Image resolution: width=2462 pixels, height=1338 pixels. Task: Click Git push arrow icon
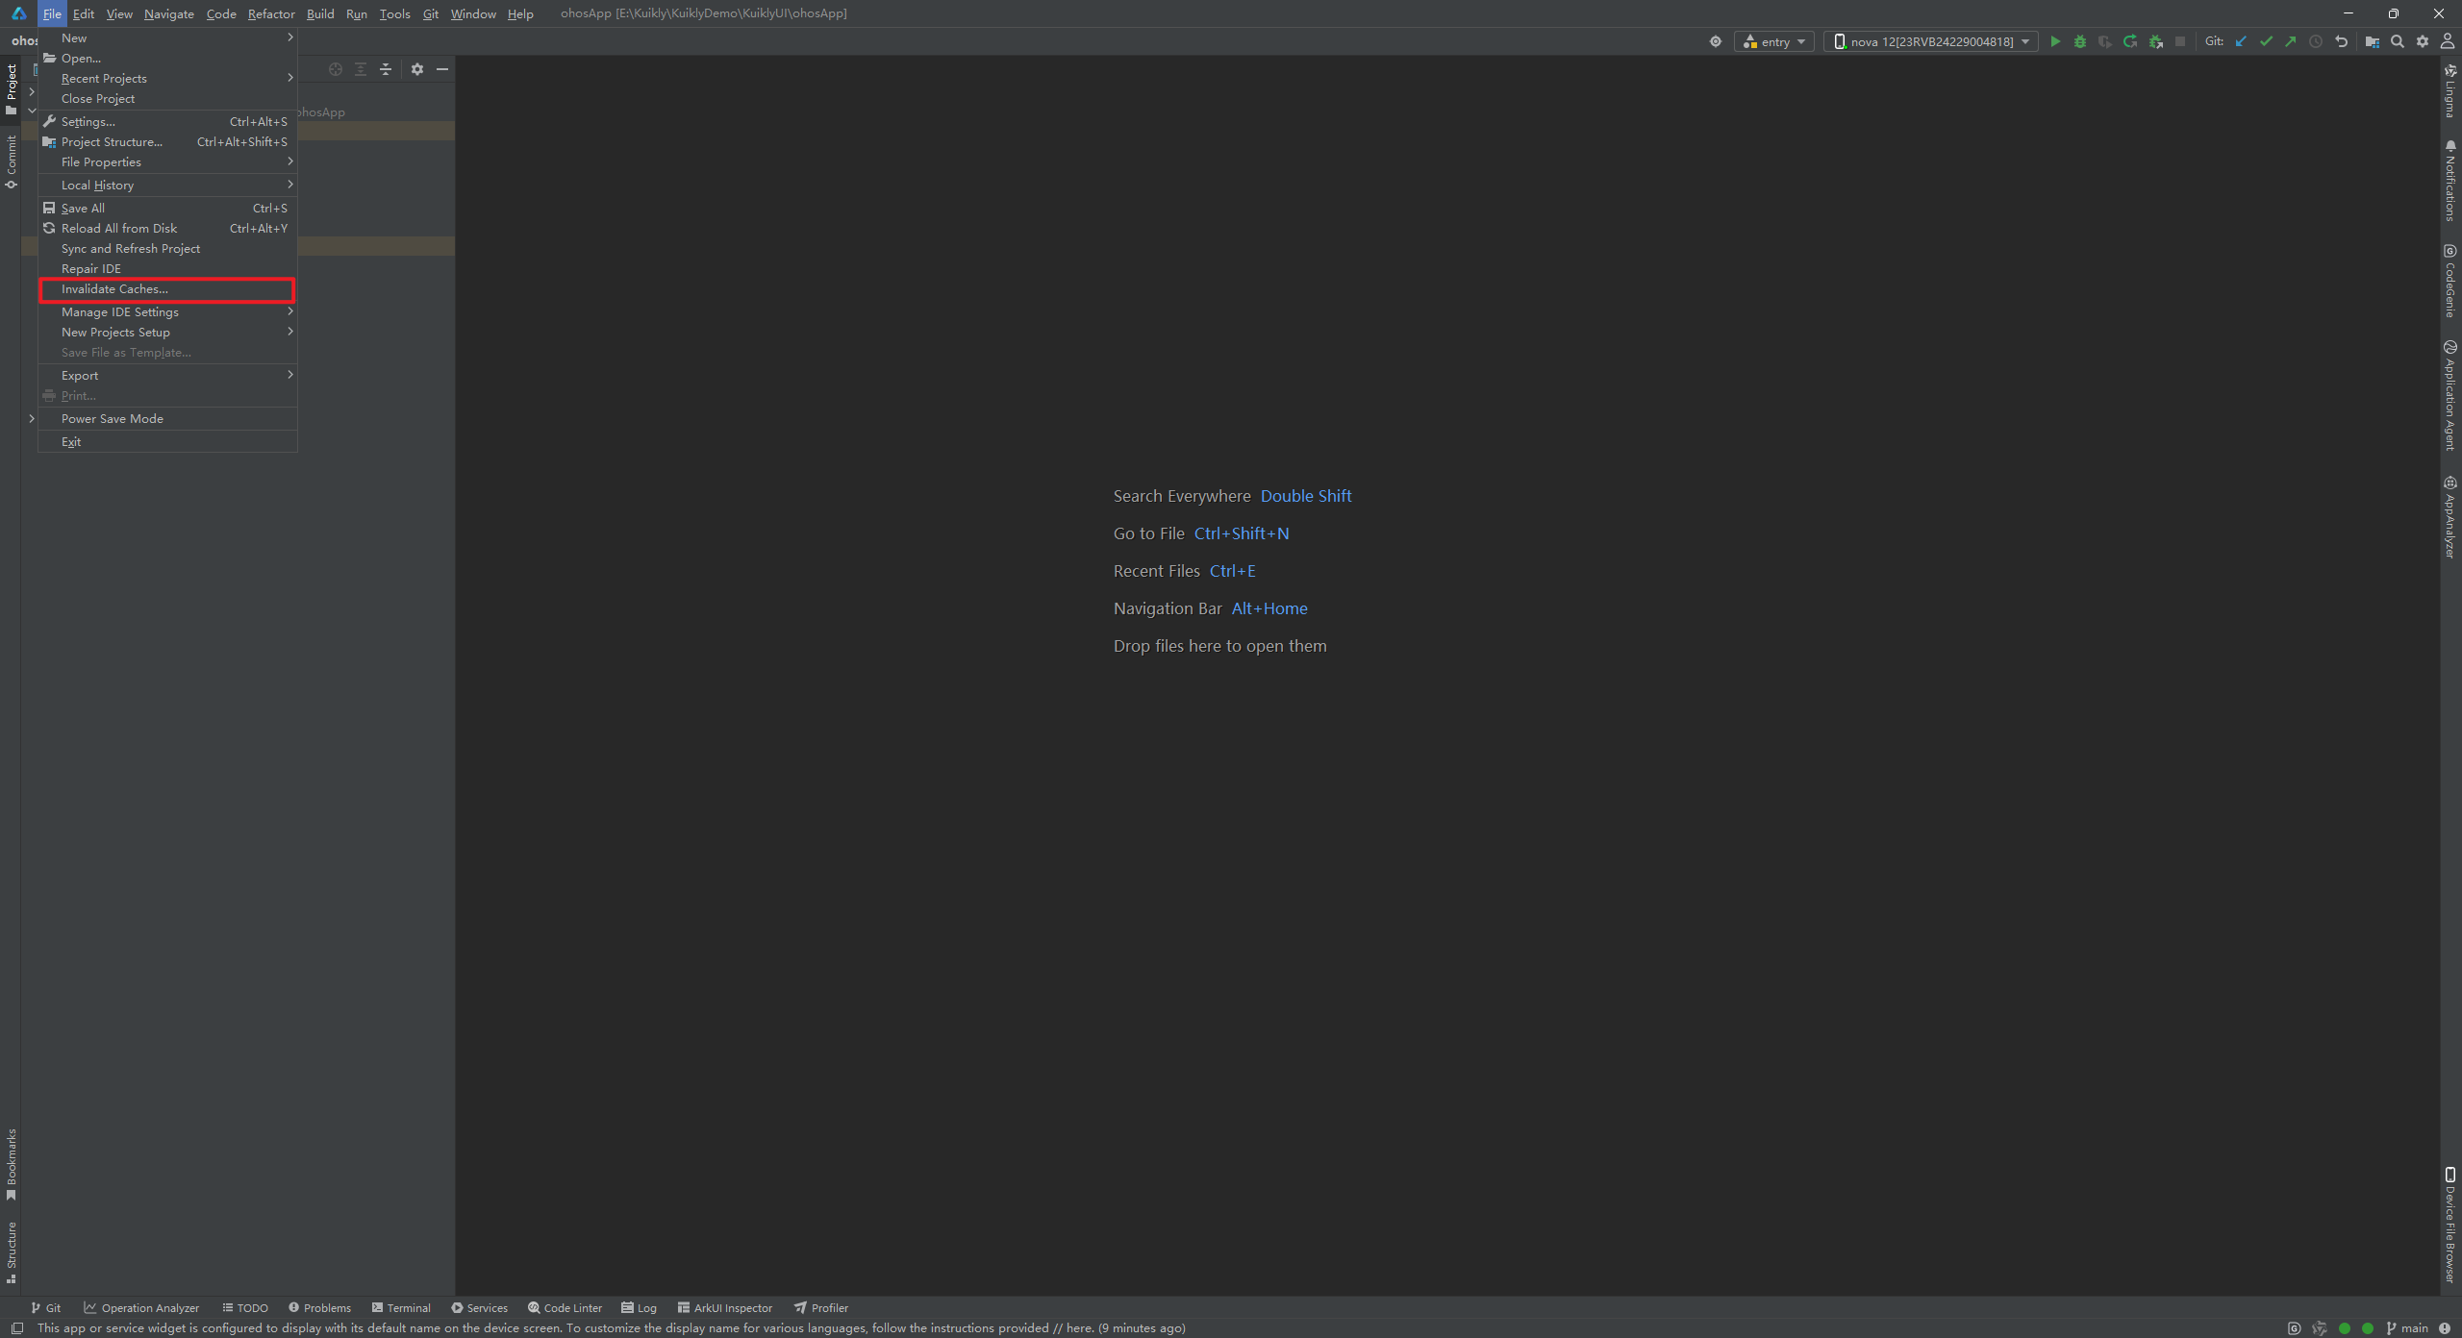click(2291, 41)
